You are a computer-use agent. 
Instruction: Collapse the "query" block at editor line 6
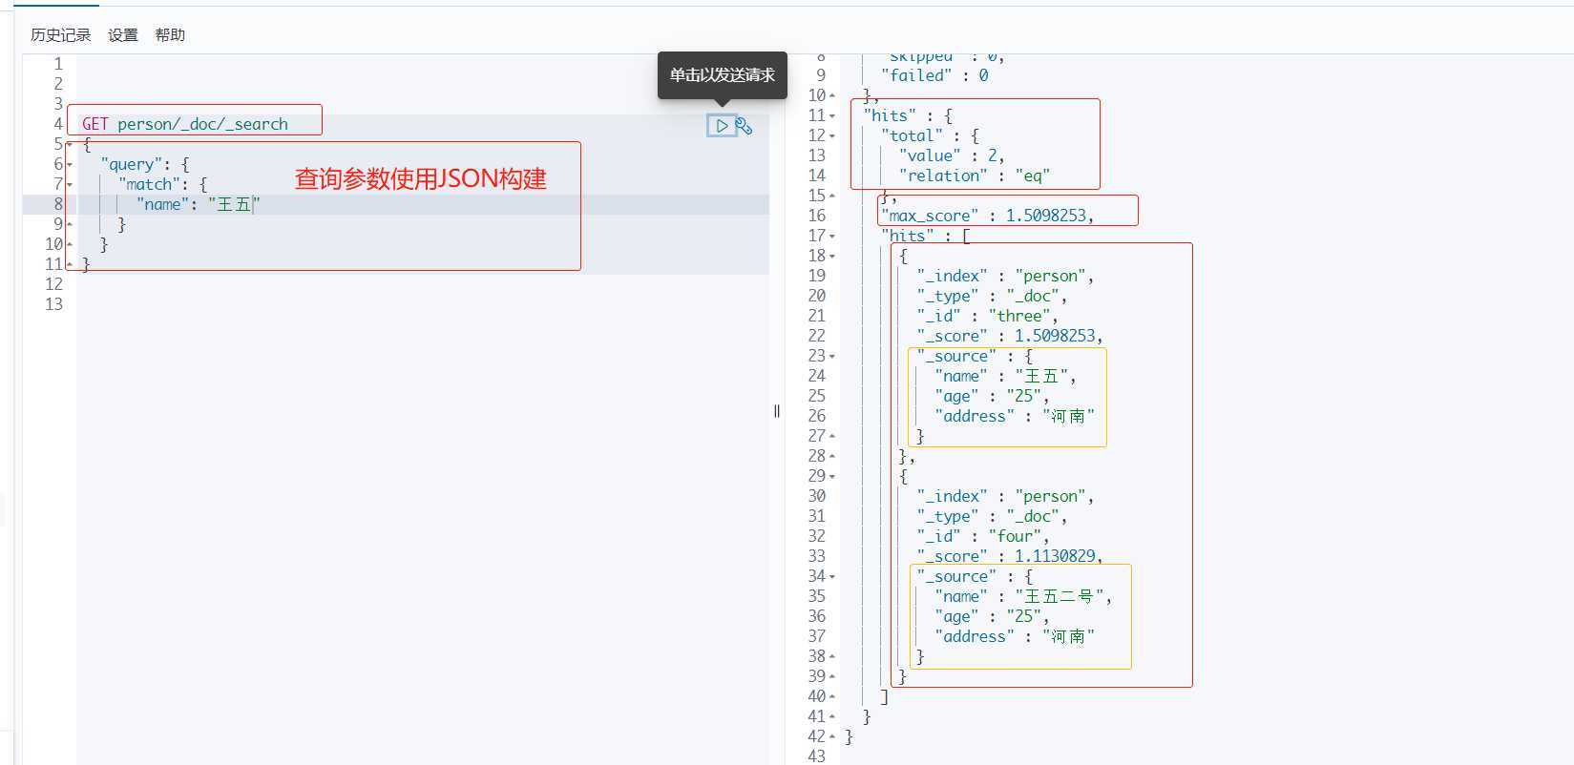click(70, 164)
